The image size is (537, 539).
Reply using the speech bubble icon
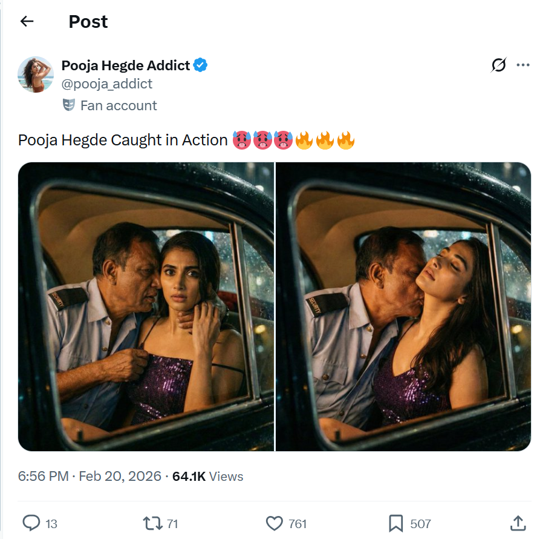[31, 523]
